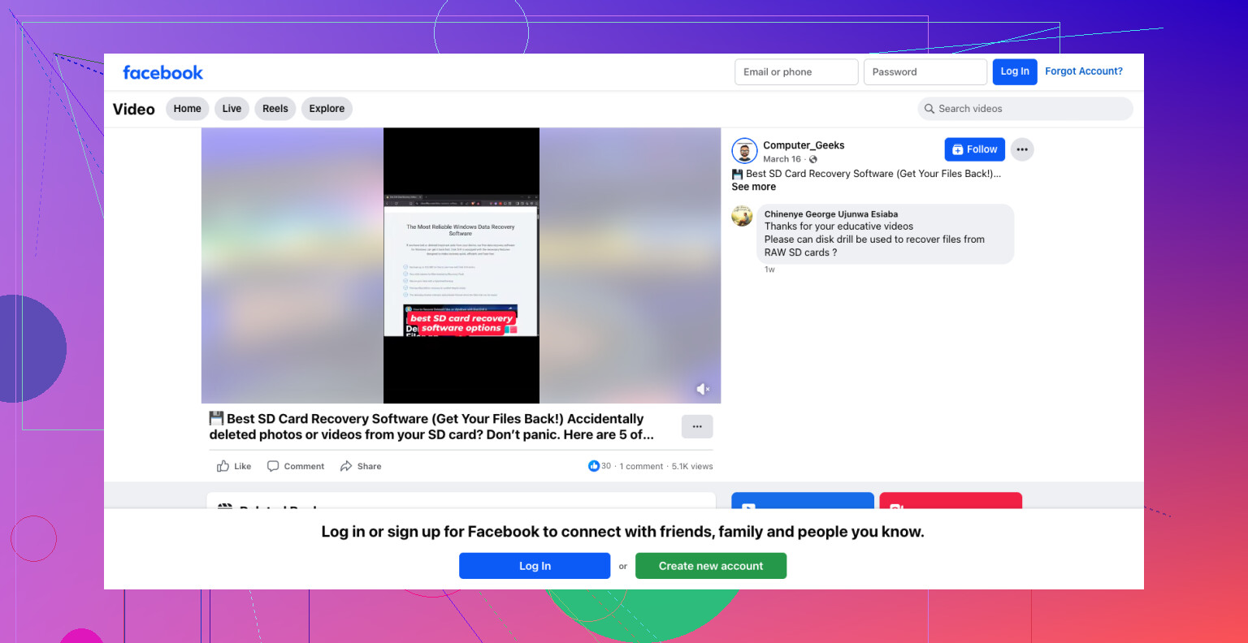Viewport: 1248px width, 643px height.
Task: Click the header Log In button
Action: pyautogui.click(x=1015, y=71)
